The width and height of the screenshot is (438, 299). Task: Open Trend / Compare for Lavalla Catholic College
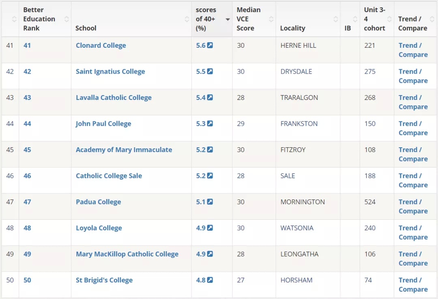413,102
